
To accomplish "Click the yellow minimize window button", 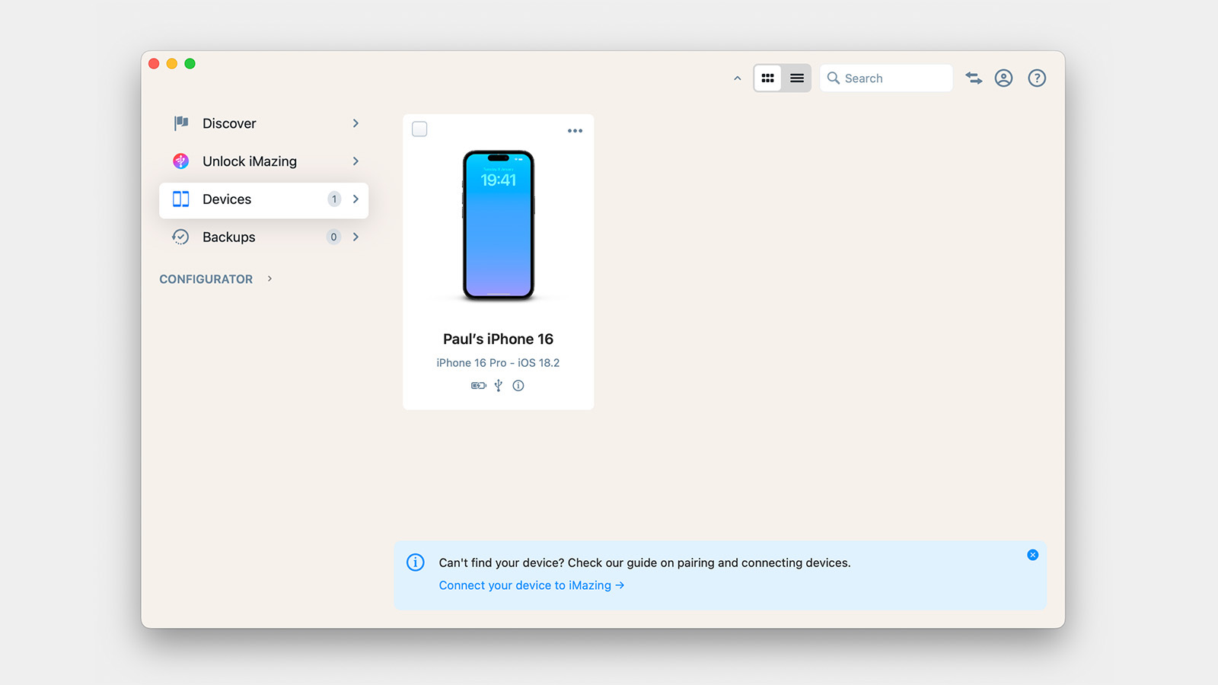I will [x=172, y=64].
